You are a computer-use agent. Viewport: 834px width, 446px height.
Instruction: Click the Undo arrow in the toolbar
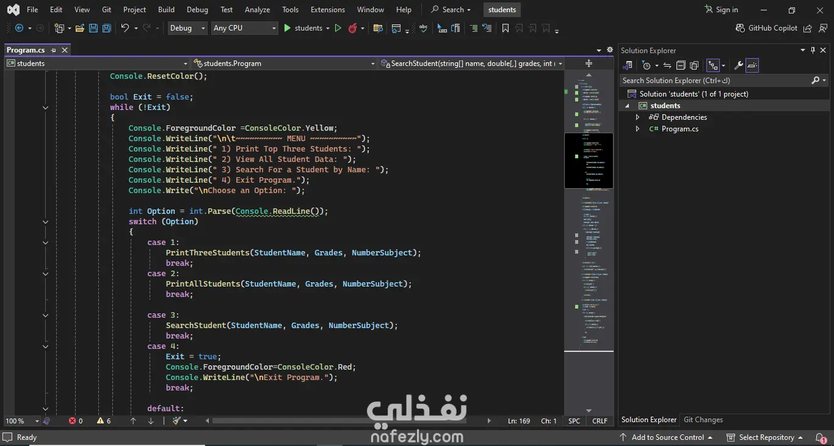point(125,28)
